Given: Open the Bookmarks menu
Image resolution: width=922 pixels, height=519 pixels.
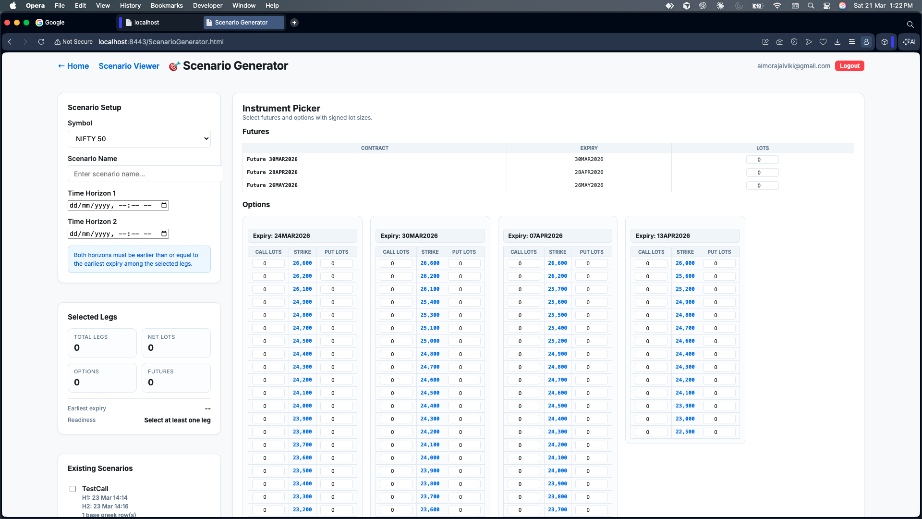Looking at the screenshot, I should 167,6.
